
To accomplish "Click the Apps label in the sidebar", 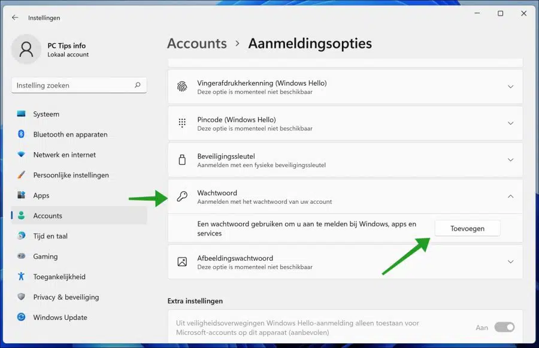I will (x=41, y=195).
